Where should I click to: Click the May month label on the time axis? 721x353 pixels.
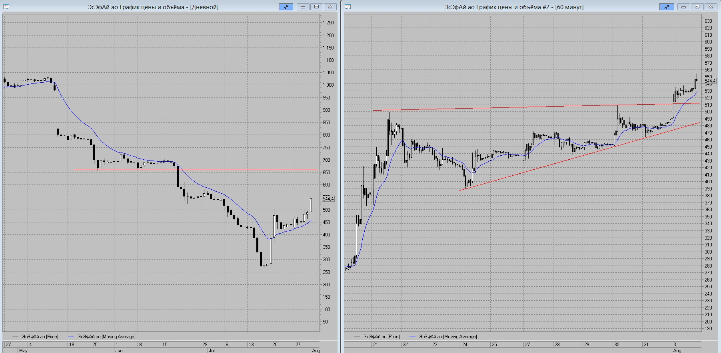pyautogui.click(x=23, y=351)
